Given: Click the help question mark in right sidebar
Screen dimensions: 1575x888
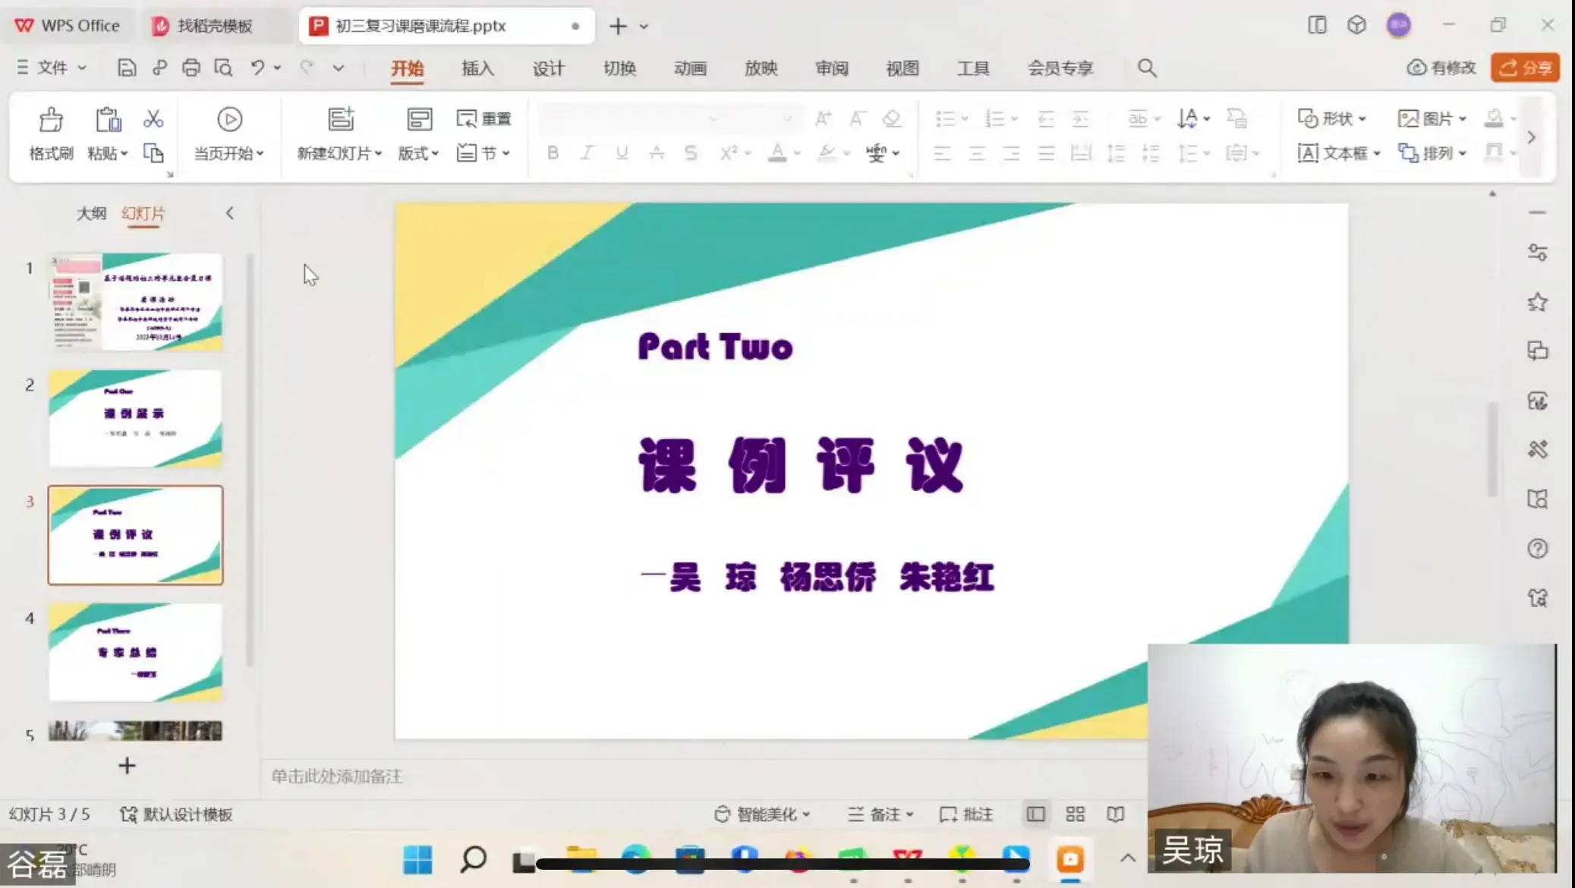Looking at the screenshot, I should click(x=1537, y=548).
